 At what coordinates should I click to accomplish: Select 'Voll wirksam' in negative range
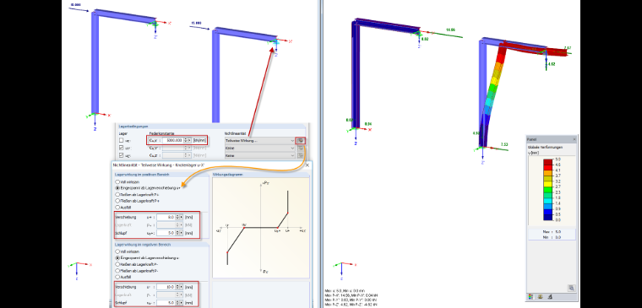click(118, 251)
